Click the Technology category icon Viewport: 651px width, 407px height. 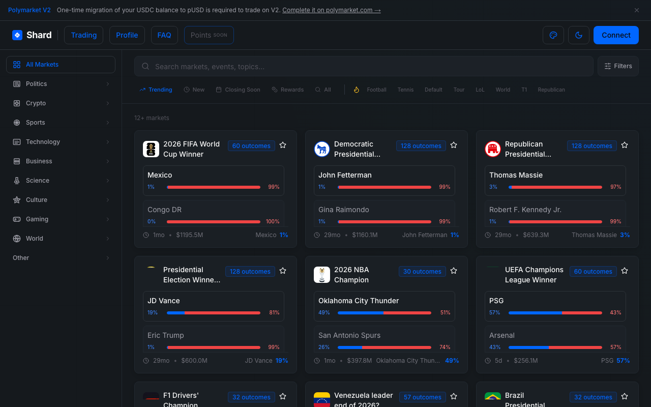tap(17, 142)
